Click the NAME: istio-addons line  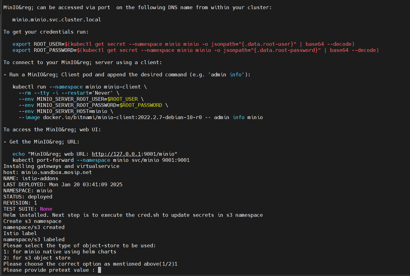coord(31,178)
